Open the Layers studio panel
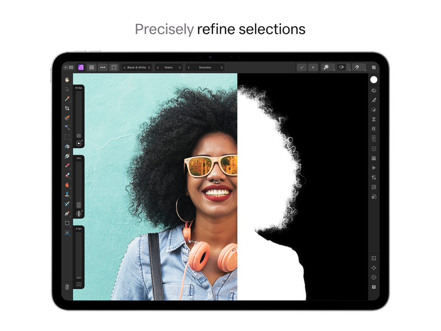Image resolution: width=441 pixels, height=331 pixels. pyautogui.click(x=374, y=90)
